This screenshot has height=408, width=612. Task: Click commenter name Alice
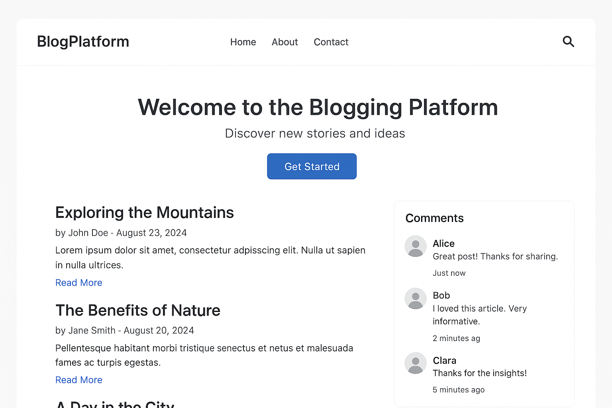443,243
